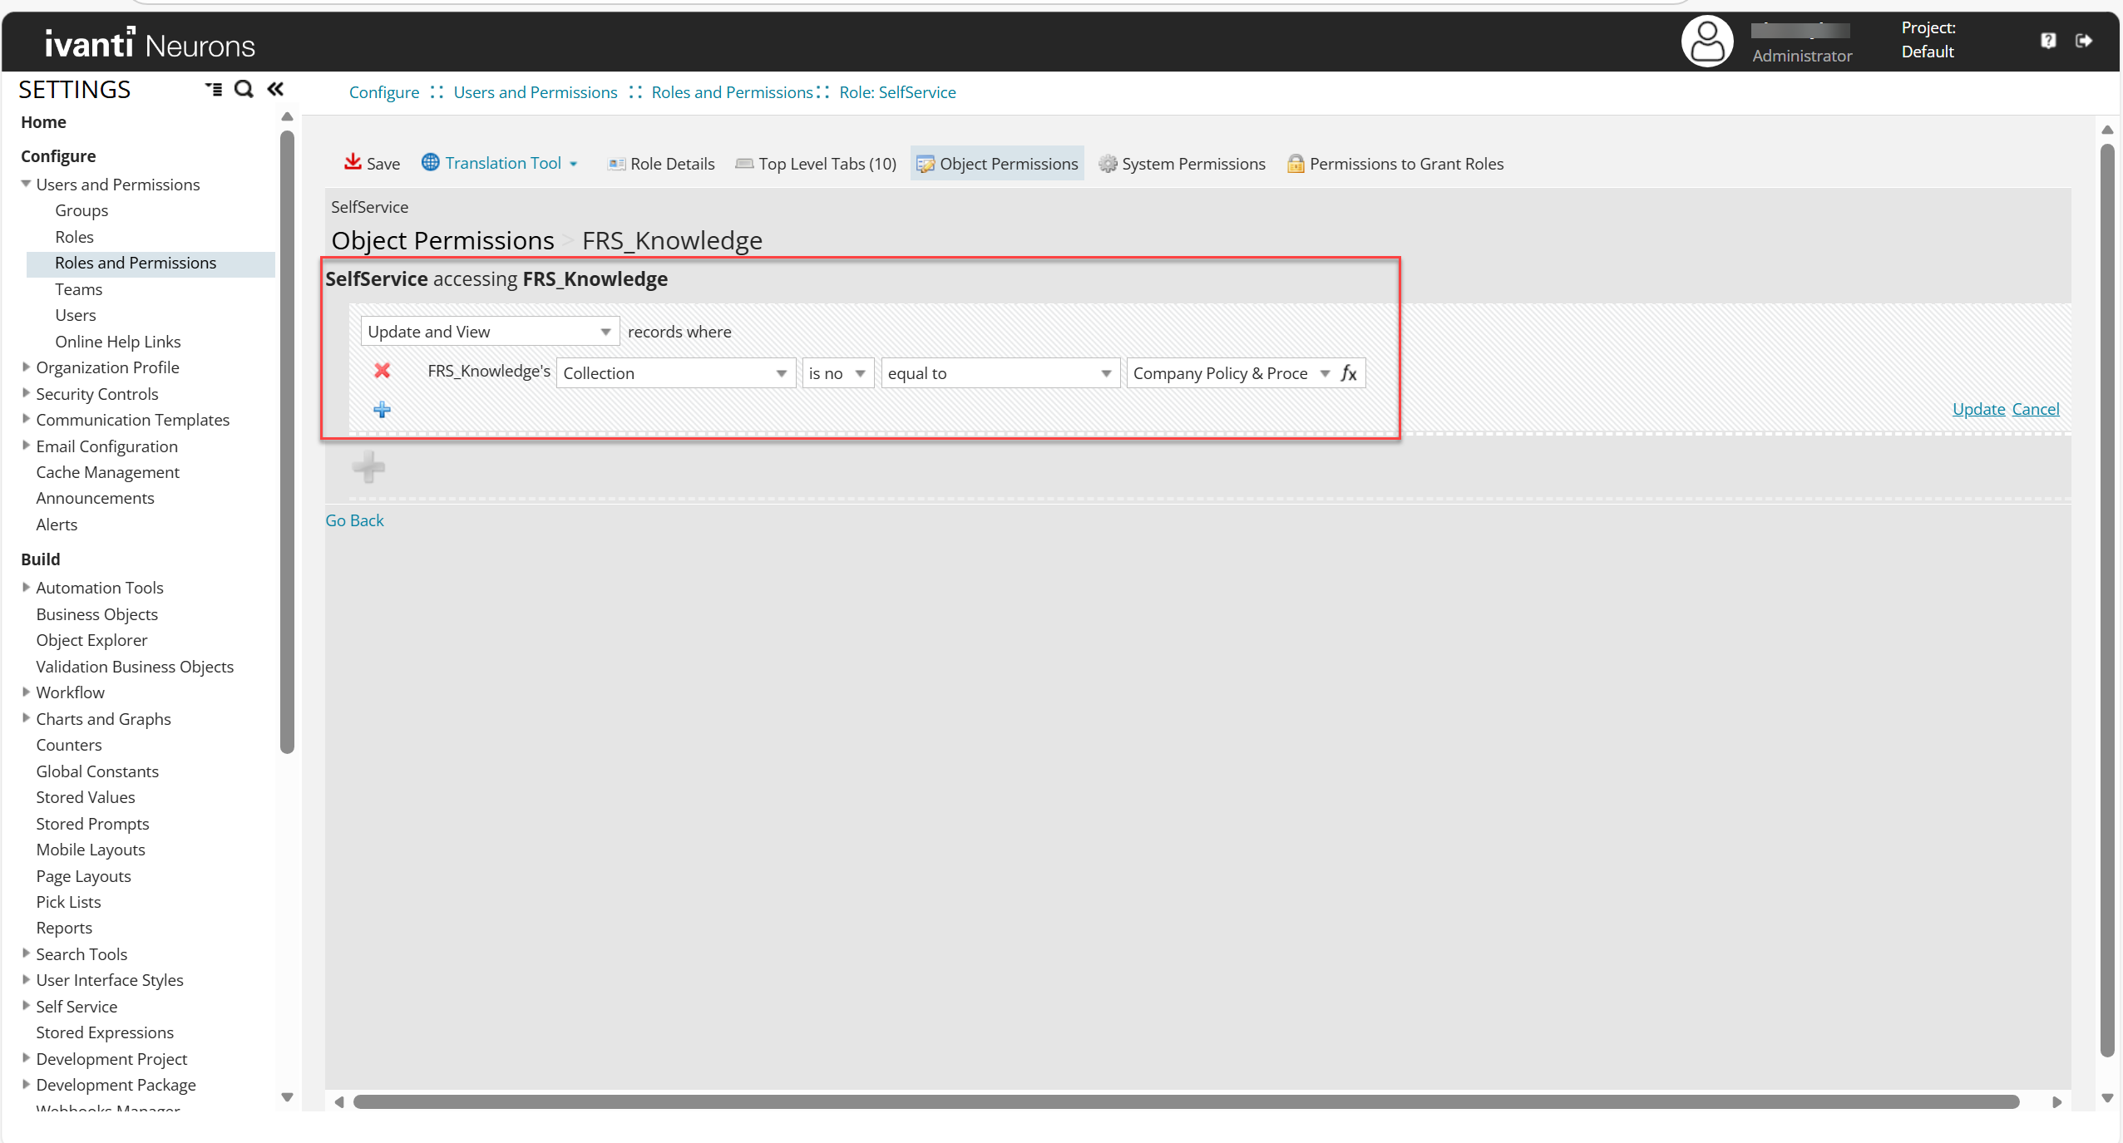The width and height of the screenshot is (2123, 1143).
Task: Click the horizontal scrollbar at bottom
Action: pyautogui.click(x=1185, y=1101)
